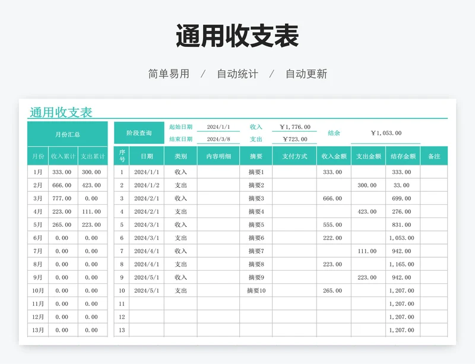Select the 支出 total ¥723.00
Viewport: 475px width, 364px height.
click(x=294, y=139)
